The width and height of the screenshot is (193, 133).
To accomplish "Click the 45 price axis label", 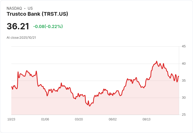I will pos(184,47).
